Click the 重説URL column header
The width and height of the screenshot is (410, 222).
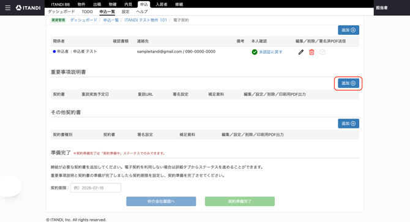click(146, 94)
